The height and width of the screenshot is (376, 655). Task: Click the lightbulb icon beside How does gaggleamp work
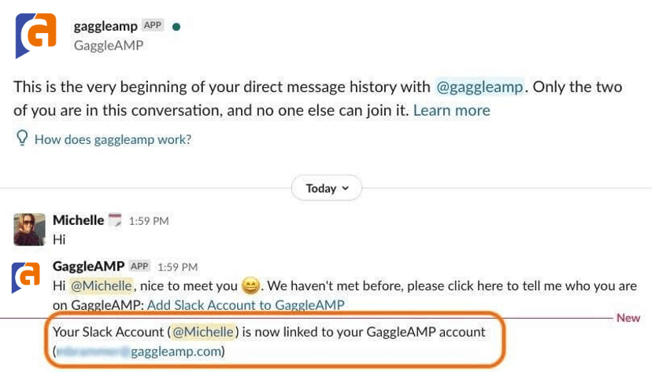coord(22,138)
